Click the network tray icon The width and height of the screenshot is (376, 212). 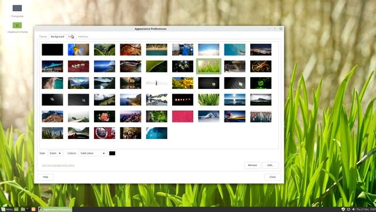(348, 210)
